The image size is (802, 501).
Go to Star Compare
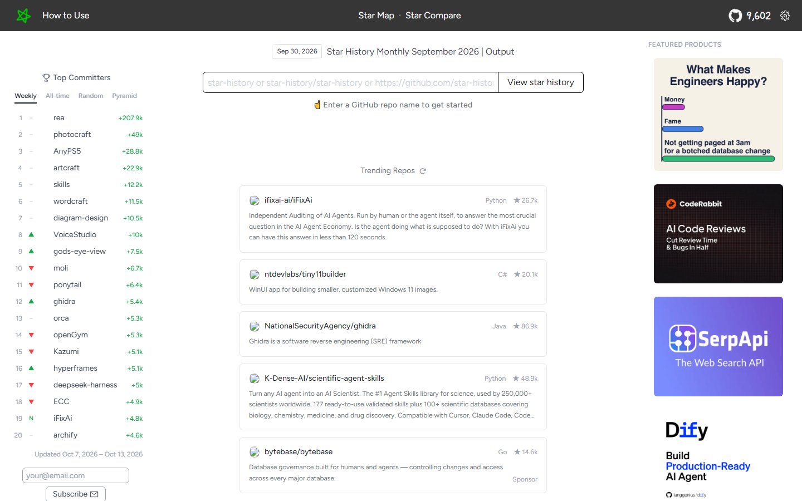[x=433, y=16]
